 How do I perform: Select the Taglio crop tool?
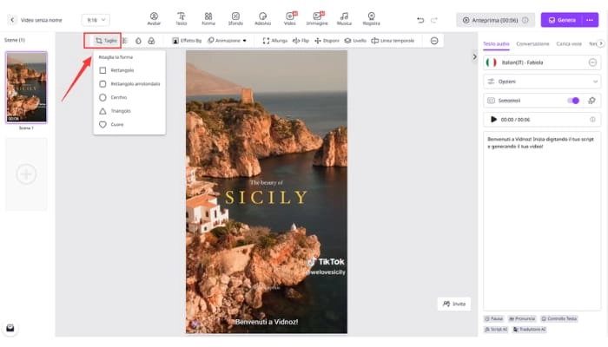[106, 40]
